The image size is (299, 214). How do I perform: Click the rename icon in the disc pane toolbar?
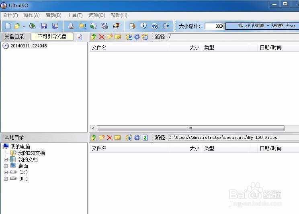(x=118, y=37)
